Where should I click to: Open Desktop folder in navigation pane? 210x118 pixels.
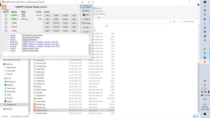[x=9, y=85]
